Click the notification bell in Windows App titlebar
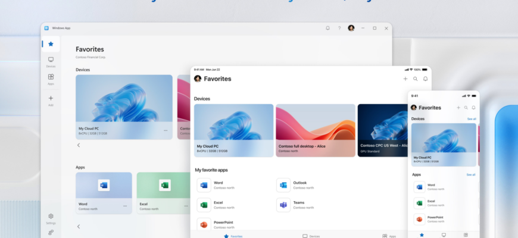518x238 pixels. 327,29
